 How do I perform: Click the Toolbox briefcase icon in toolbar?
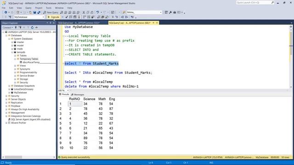point(175,12)
